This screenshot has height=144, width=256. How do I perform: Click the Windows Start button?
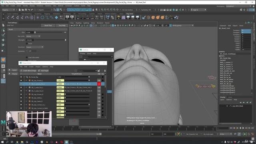(x=2, y=142)
